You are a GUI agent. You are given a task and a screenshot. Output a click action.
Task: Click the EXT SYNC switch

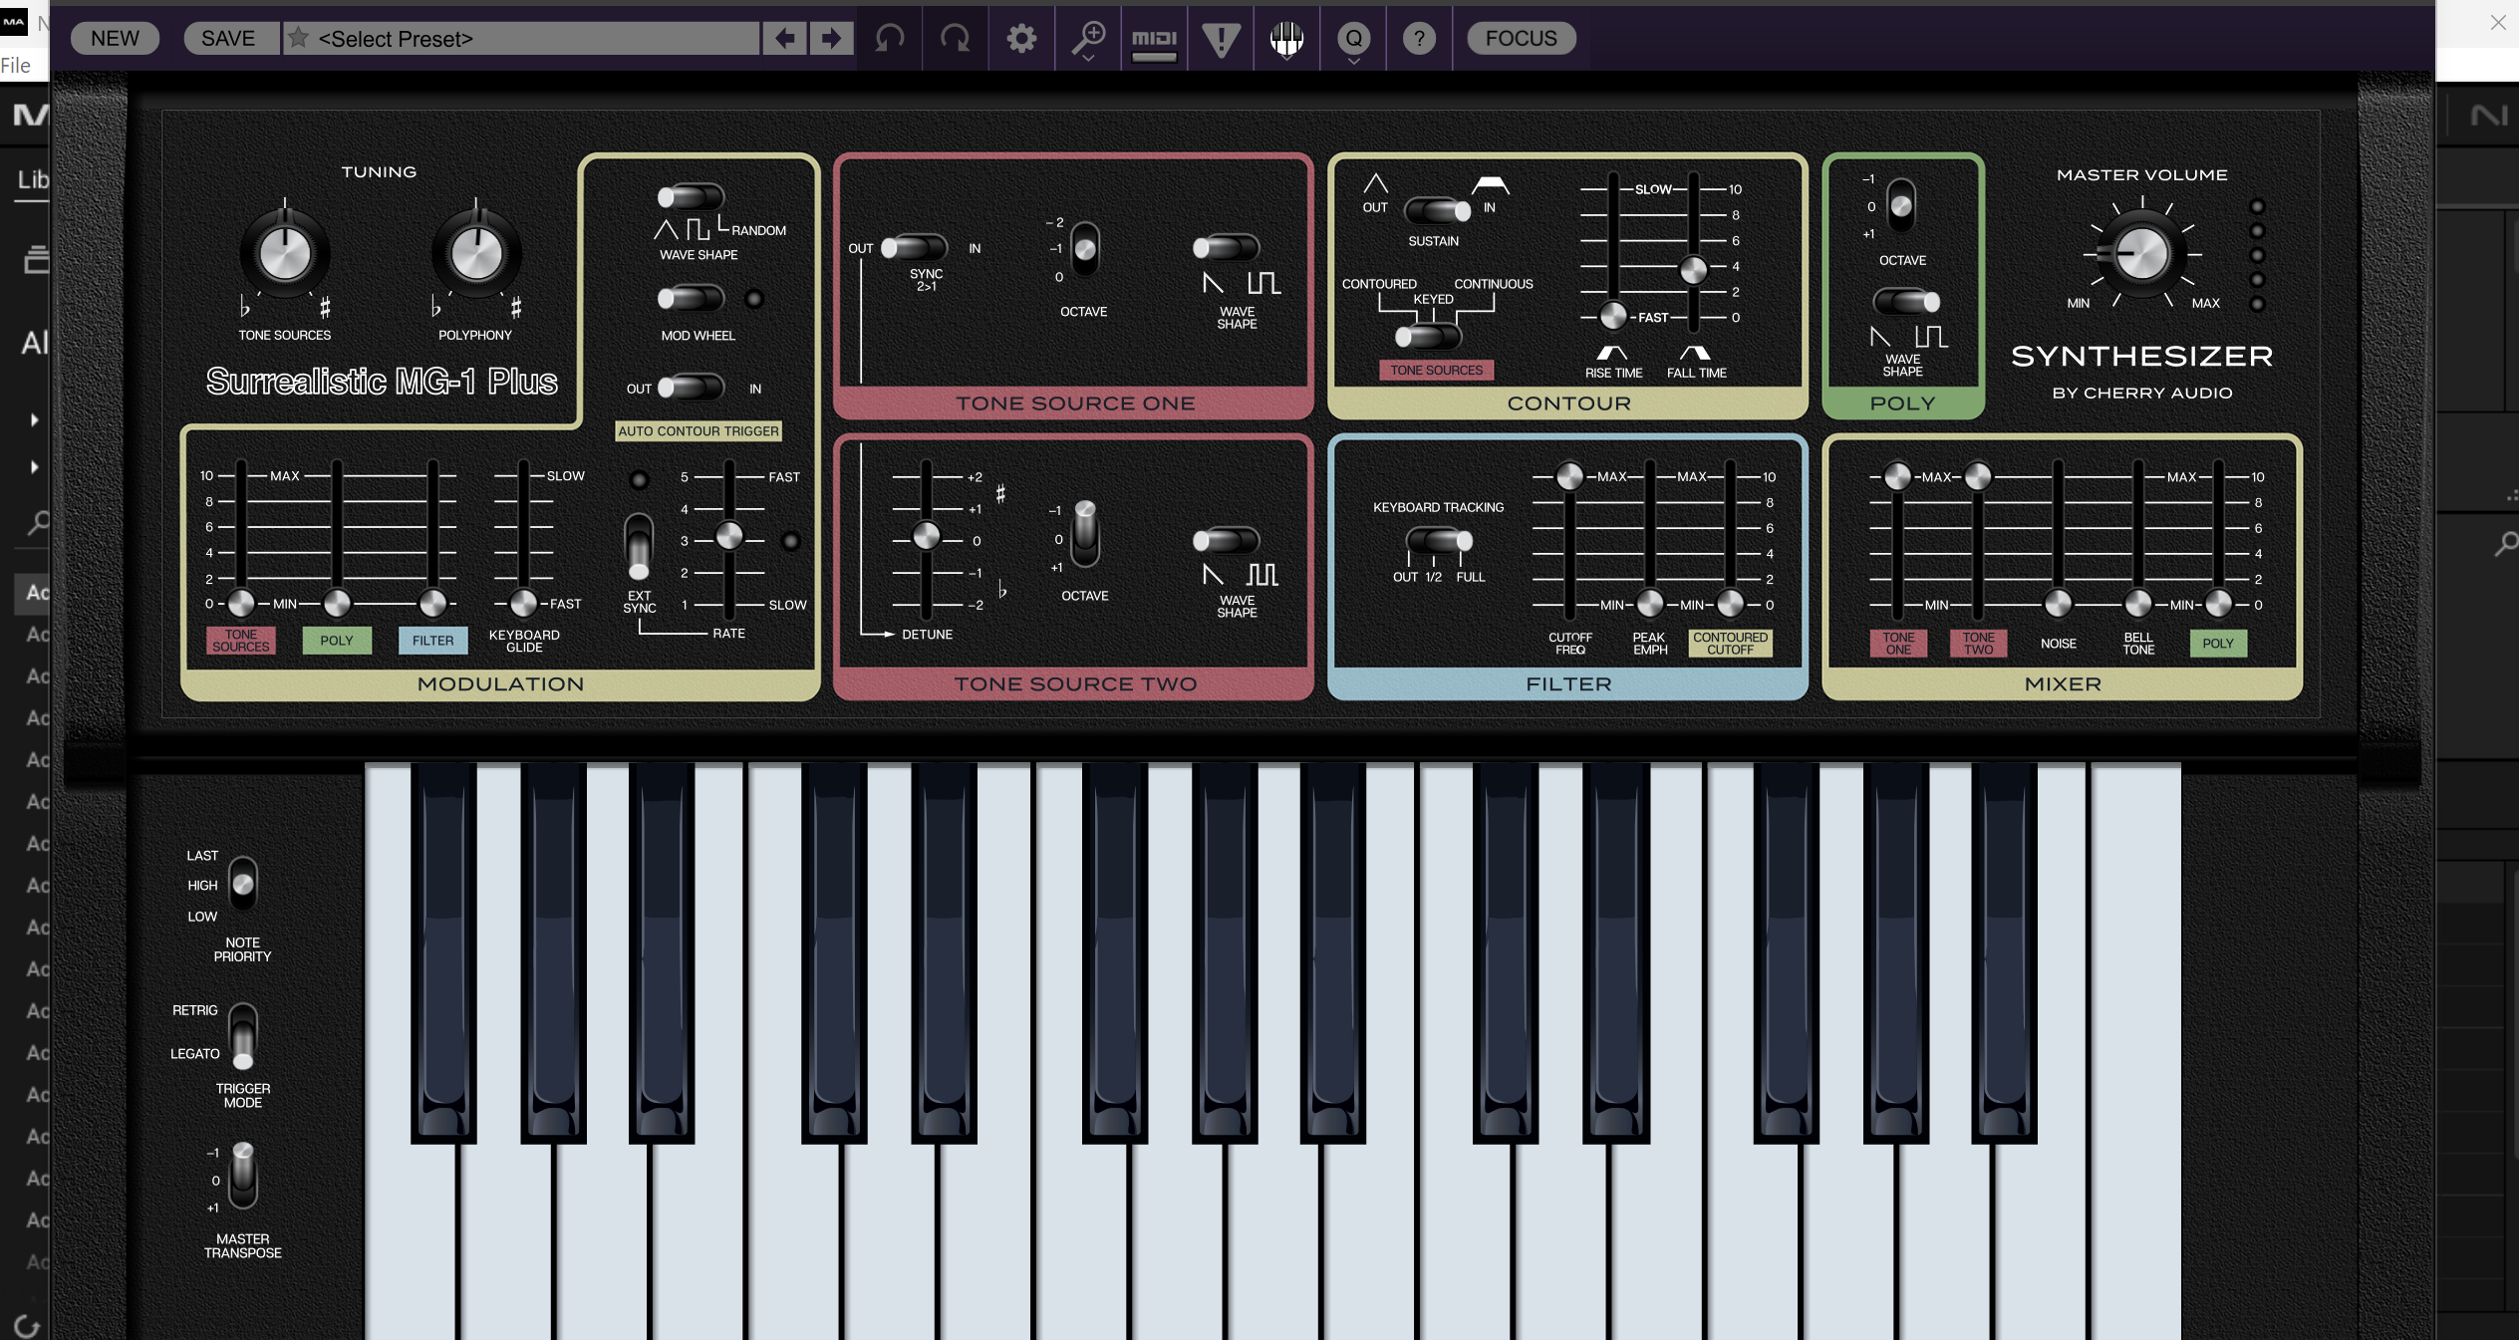point(639,546)
